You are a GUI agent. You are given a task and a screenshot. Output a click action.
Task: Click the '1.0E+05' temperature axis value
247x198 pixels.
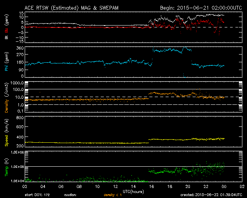[x=17, y=167]
